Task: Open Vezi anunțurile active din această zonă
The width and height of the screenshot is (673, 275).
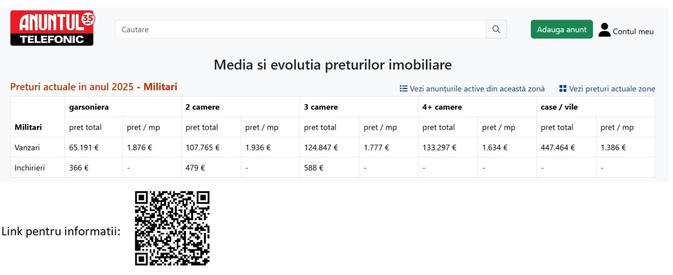Action: [477, 88]
